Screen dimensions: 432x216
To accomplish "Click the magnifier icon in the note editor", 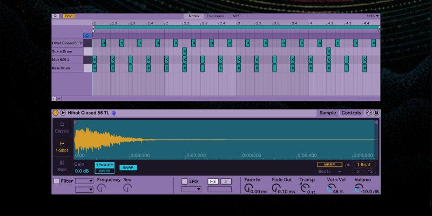I will tap(56, 16).
